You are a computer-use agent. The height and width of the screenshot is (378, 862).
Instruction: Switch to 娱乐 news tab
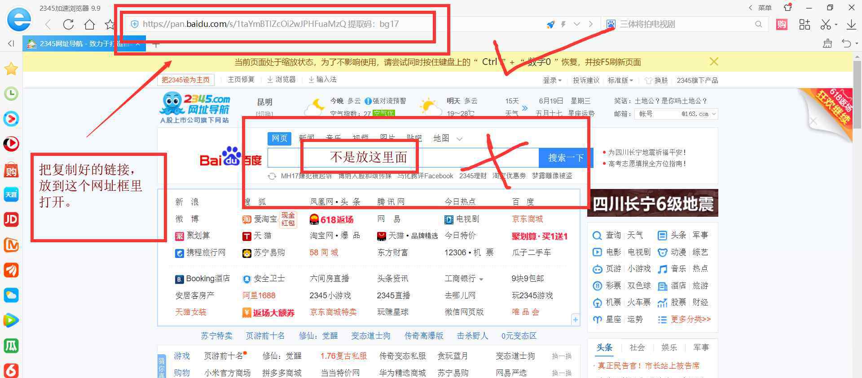pos(668,348)
